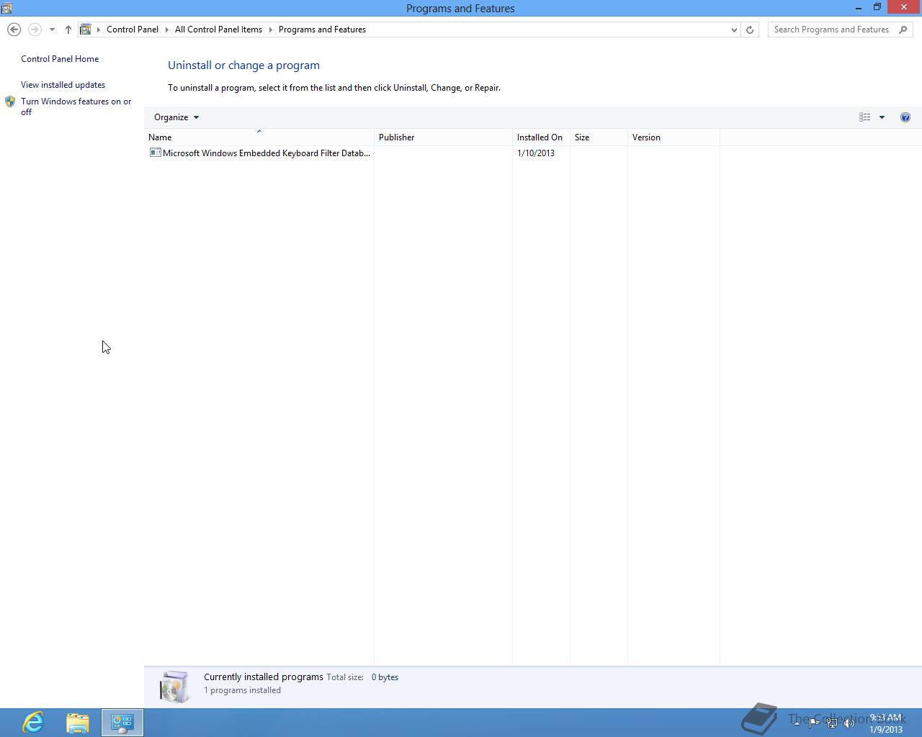Click the 0 bytes total size value
The image size is (922, 737).
[x=385, y=677]
